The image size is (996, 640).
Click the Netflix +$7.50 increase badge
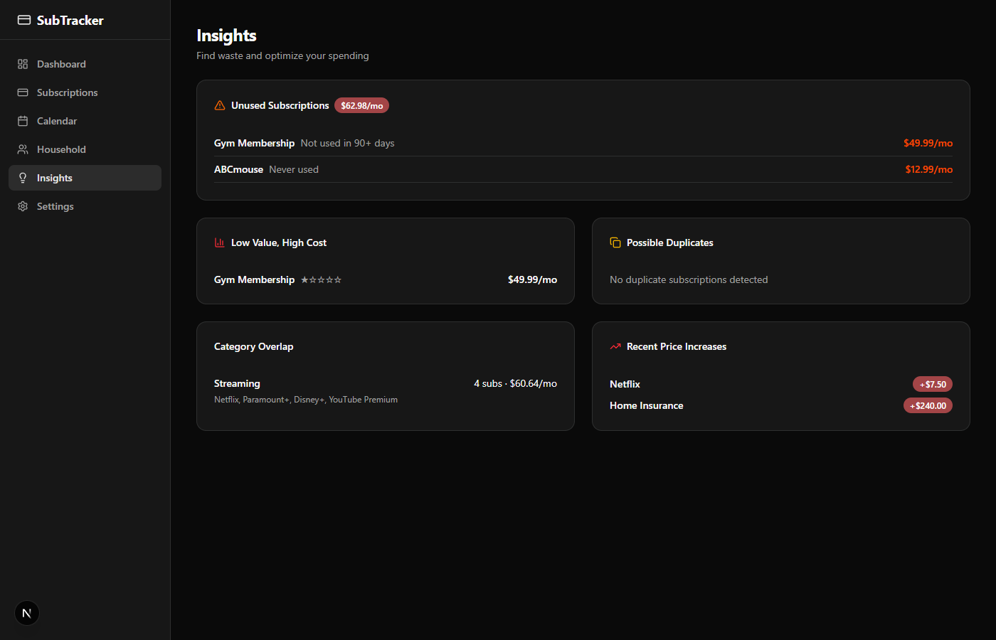click(932, 384)
